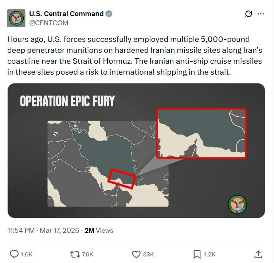
Task: Click the reply speech bubble icon
Action: pyautogui.click(x=14, y=254)
